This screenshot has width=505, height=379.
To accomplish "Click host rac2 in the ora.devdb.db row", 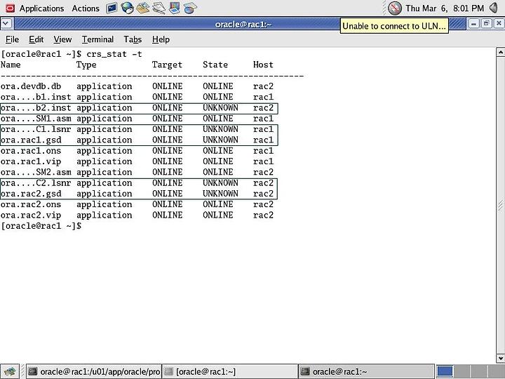I will click(x=263, y=86).
